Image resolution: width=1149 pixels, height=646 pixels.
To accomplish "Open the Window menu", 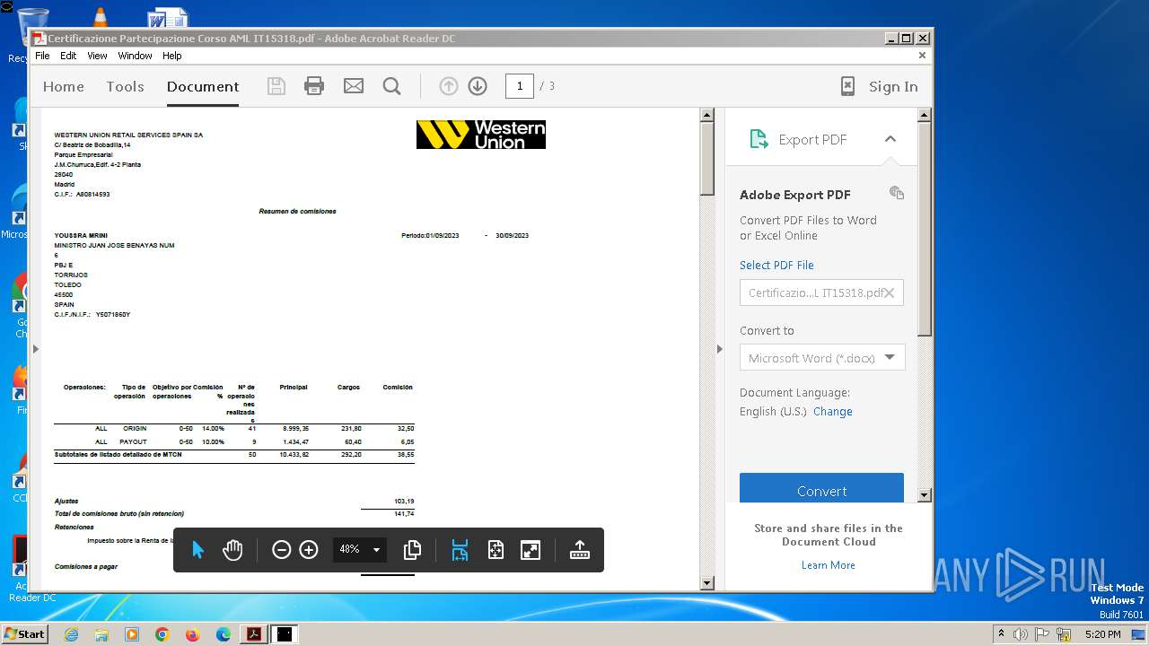I will pyautogui.click(x=135, y=56).
